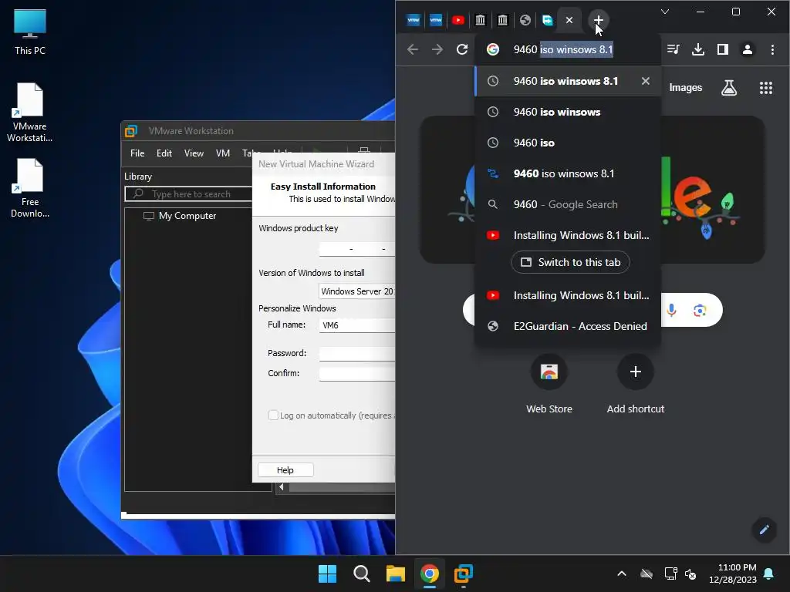Click the Windows product key field

point(356,249)
